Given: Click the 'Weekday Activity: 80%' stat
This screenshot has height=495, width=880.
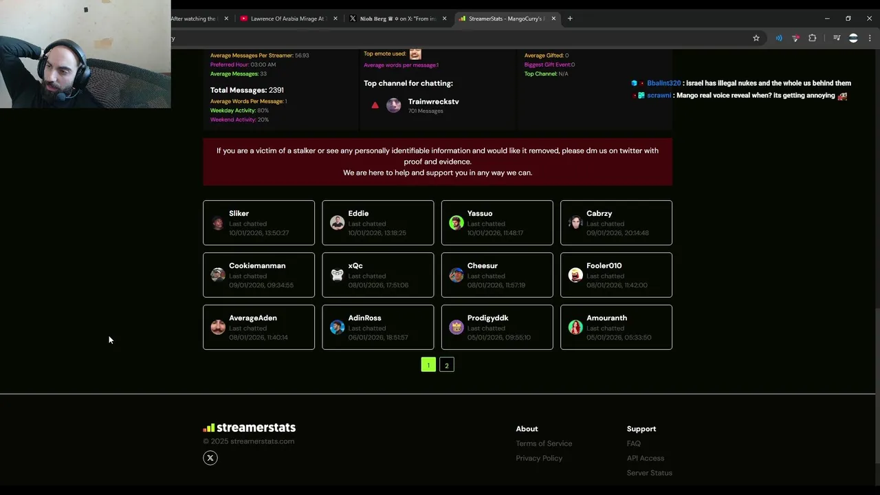Looking at the screenshot, I should tap(239, 111).
